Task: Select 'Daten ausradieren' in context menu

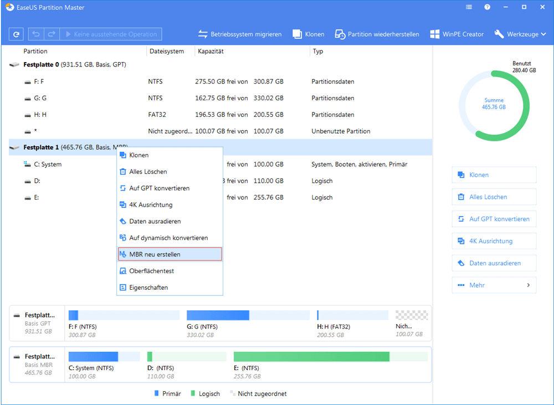Action: coord(170,222)
